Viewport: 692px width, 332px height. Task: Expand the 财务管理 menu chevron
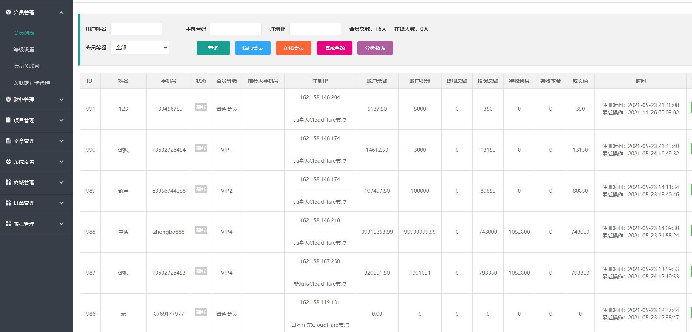(x=61, y=100)
